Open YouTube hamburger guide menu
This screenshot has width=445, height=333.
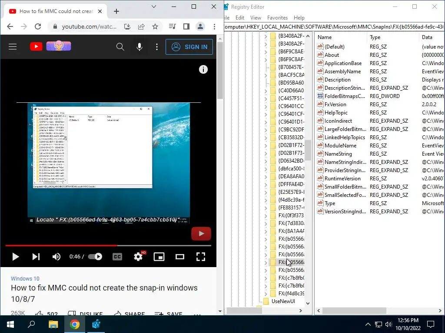tap(13, 47)
